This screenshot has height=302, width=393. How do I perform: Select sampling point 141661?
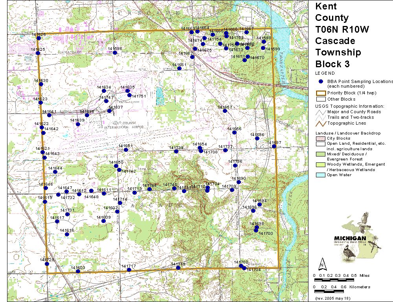[179, 68]
